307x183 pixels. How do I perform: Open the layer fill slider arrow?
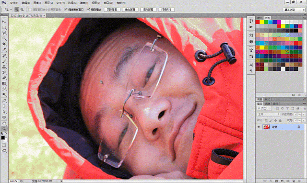coord(304,120)
